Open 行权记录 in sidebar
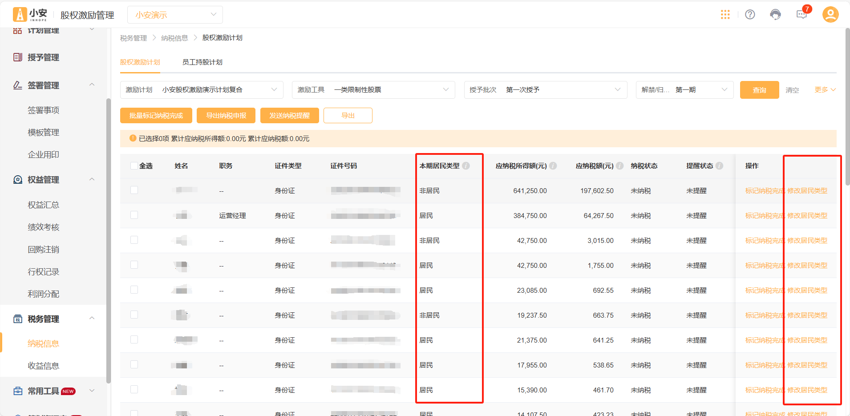 44,272
